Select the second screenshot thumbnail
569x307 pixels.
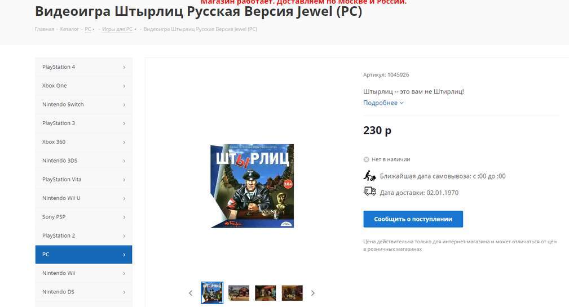pos(239,293)
